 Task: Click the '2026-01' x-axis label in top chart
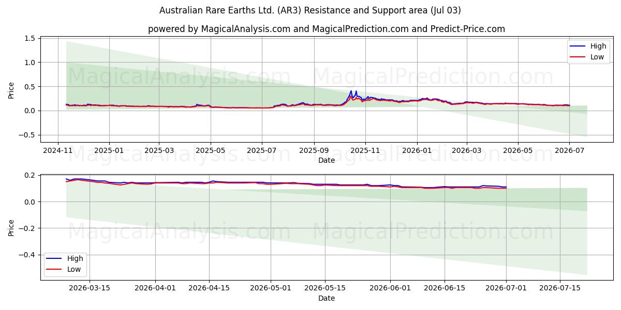(x=417, y=151)
